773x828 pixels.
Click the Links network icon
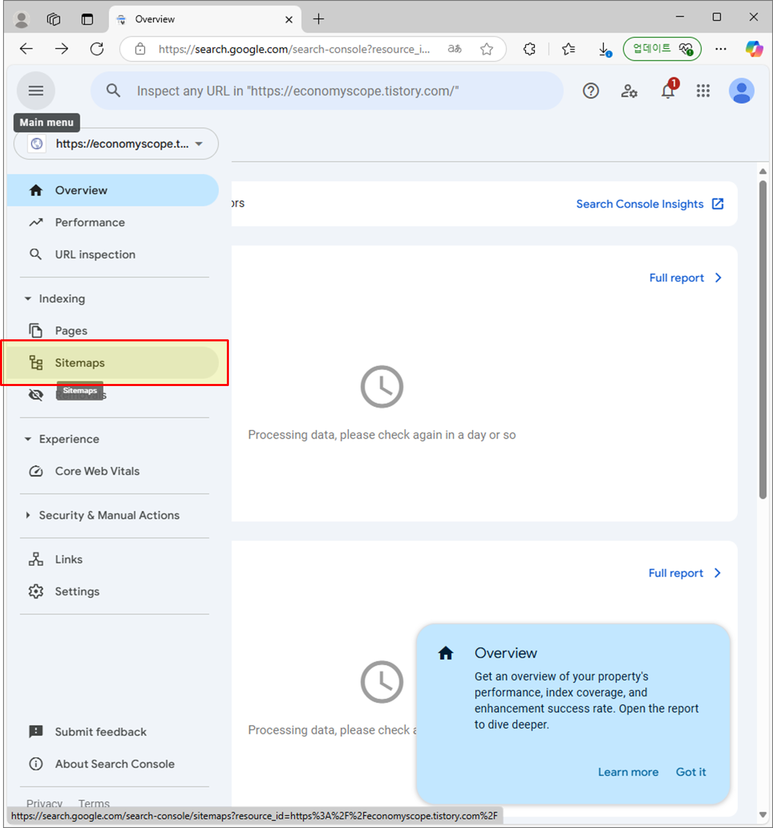tap(36, 559)
